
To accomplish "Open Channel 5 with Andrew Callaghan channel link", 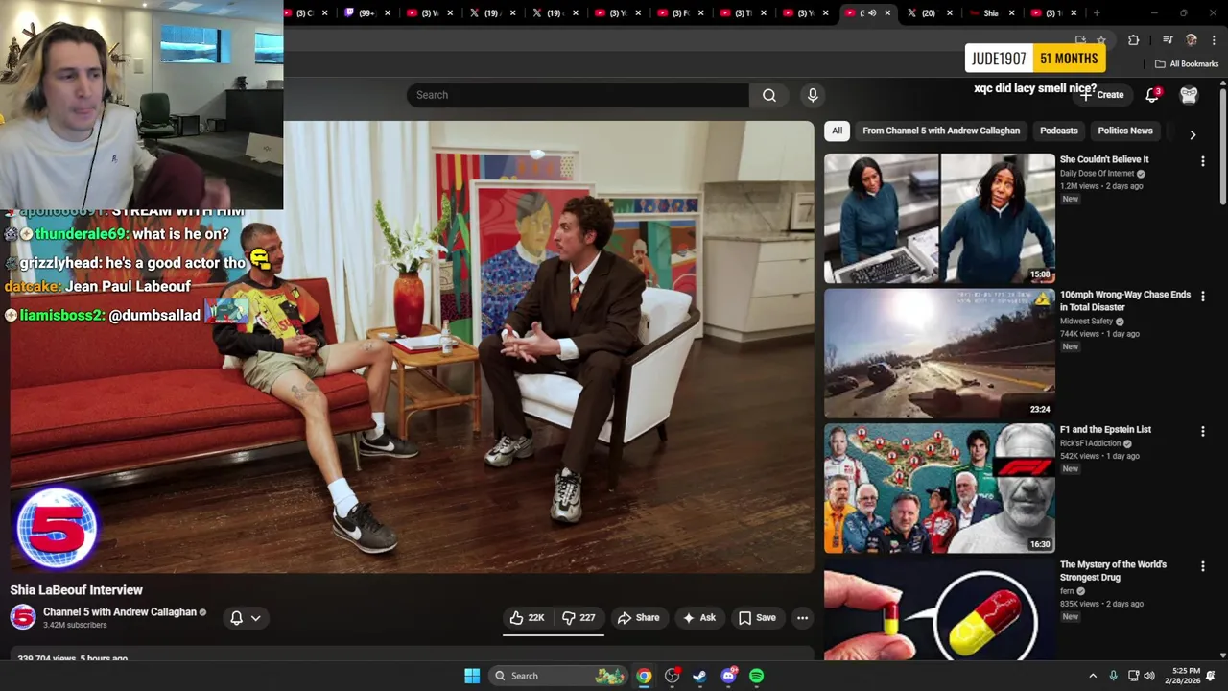I will 120,612.
